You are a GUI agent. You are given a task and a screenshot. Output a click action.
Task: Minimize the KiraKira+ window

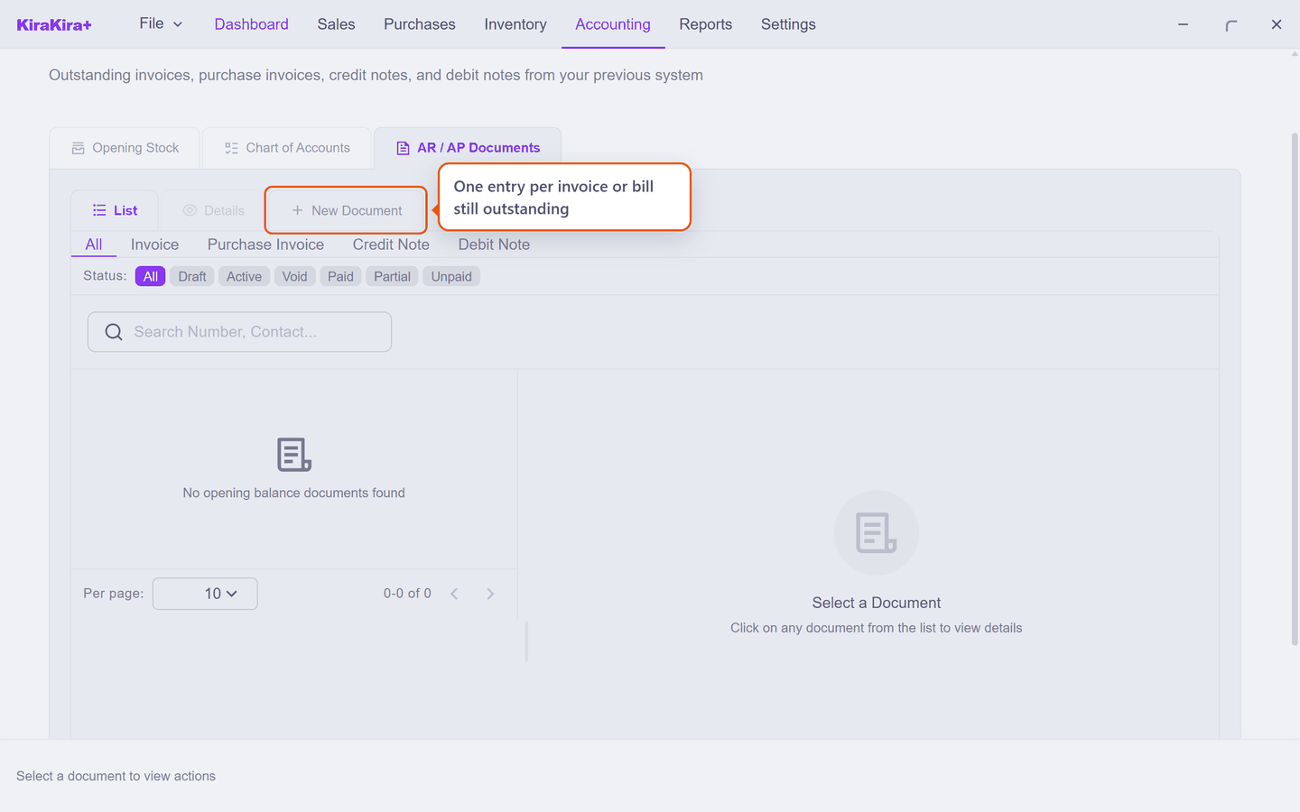[1183, 24]
